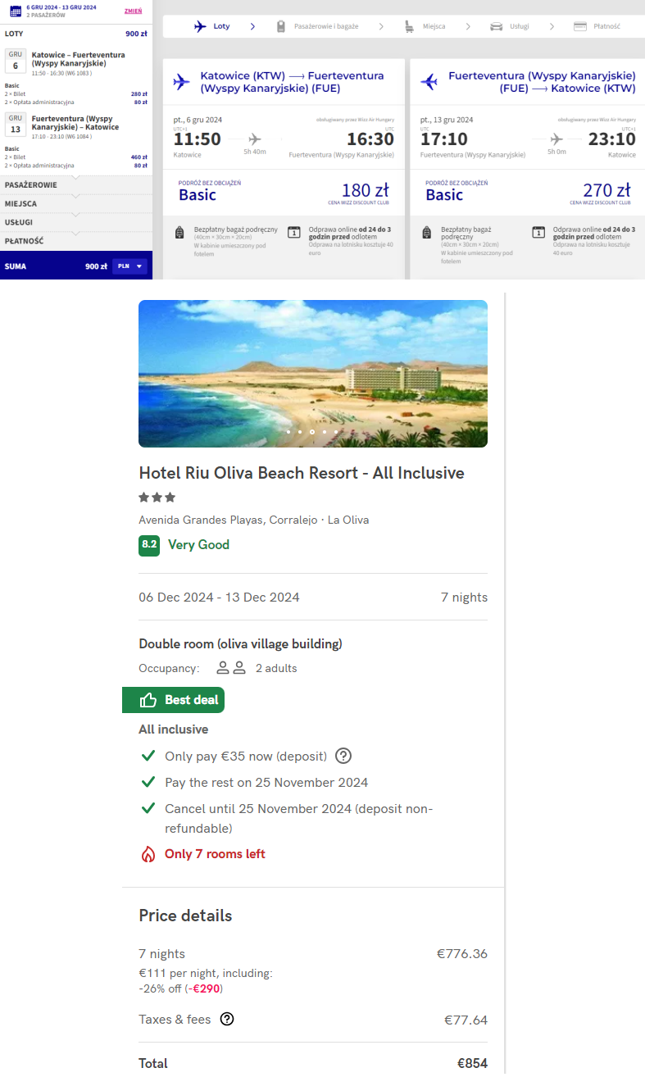Click the info icon next to Taxes & fees
Screen dimensions: 645x1077
(227, 1020)
